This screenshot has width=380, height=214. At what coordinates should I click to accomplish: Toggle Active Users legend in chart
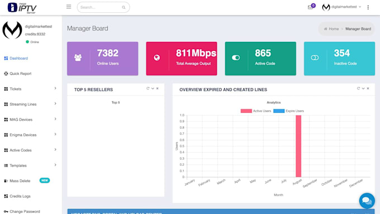click(256, 111)
